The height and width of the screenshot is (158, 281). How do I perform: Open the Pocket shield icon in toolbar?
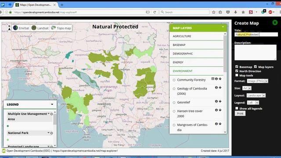pyautogui.click(x=228, y=12)
